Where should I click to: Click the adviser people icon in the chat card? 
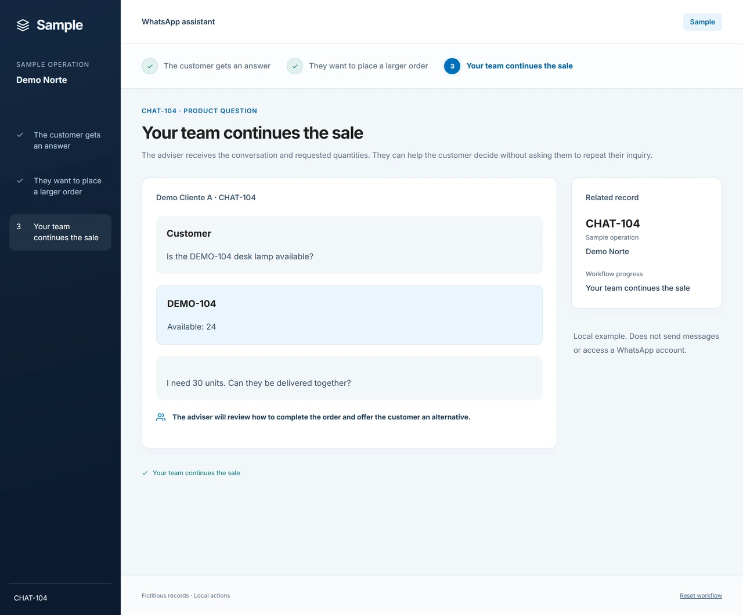tap(161, 417)
